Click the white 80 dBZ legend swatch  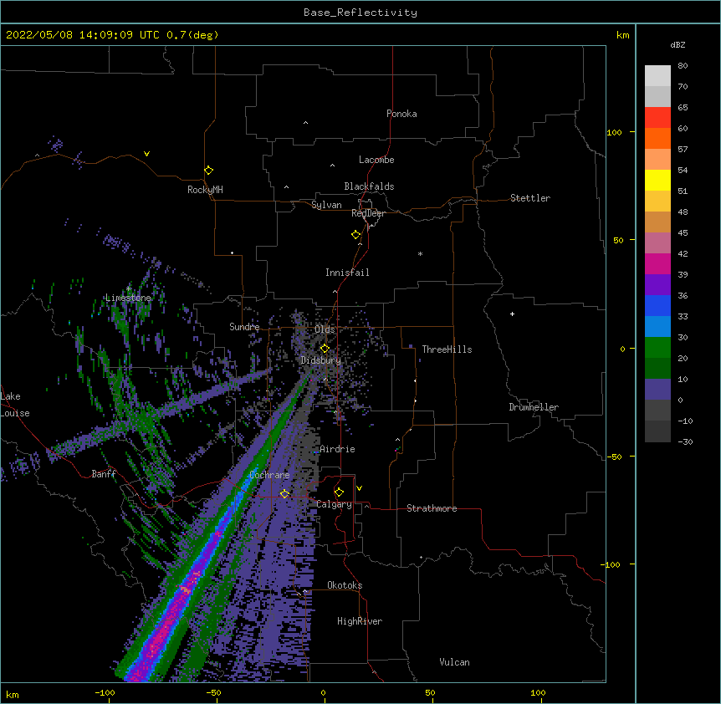click(657, 76)
